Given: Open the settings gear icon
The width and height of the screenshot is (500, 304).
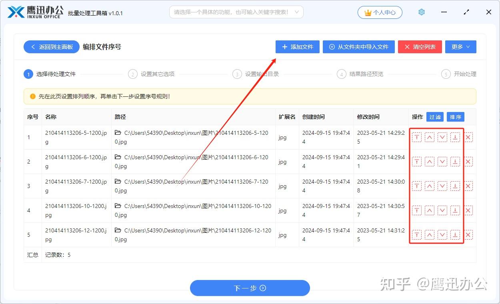Looking at the screenshot, I should pos(421,12).
